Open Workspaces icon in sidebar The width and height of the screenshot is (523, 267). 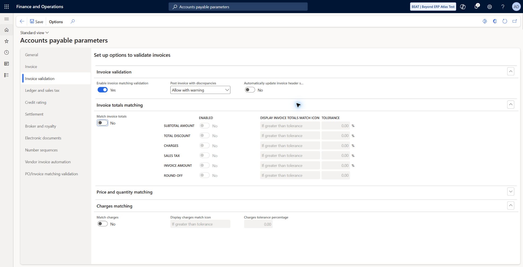pos(7,64)
